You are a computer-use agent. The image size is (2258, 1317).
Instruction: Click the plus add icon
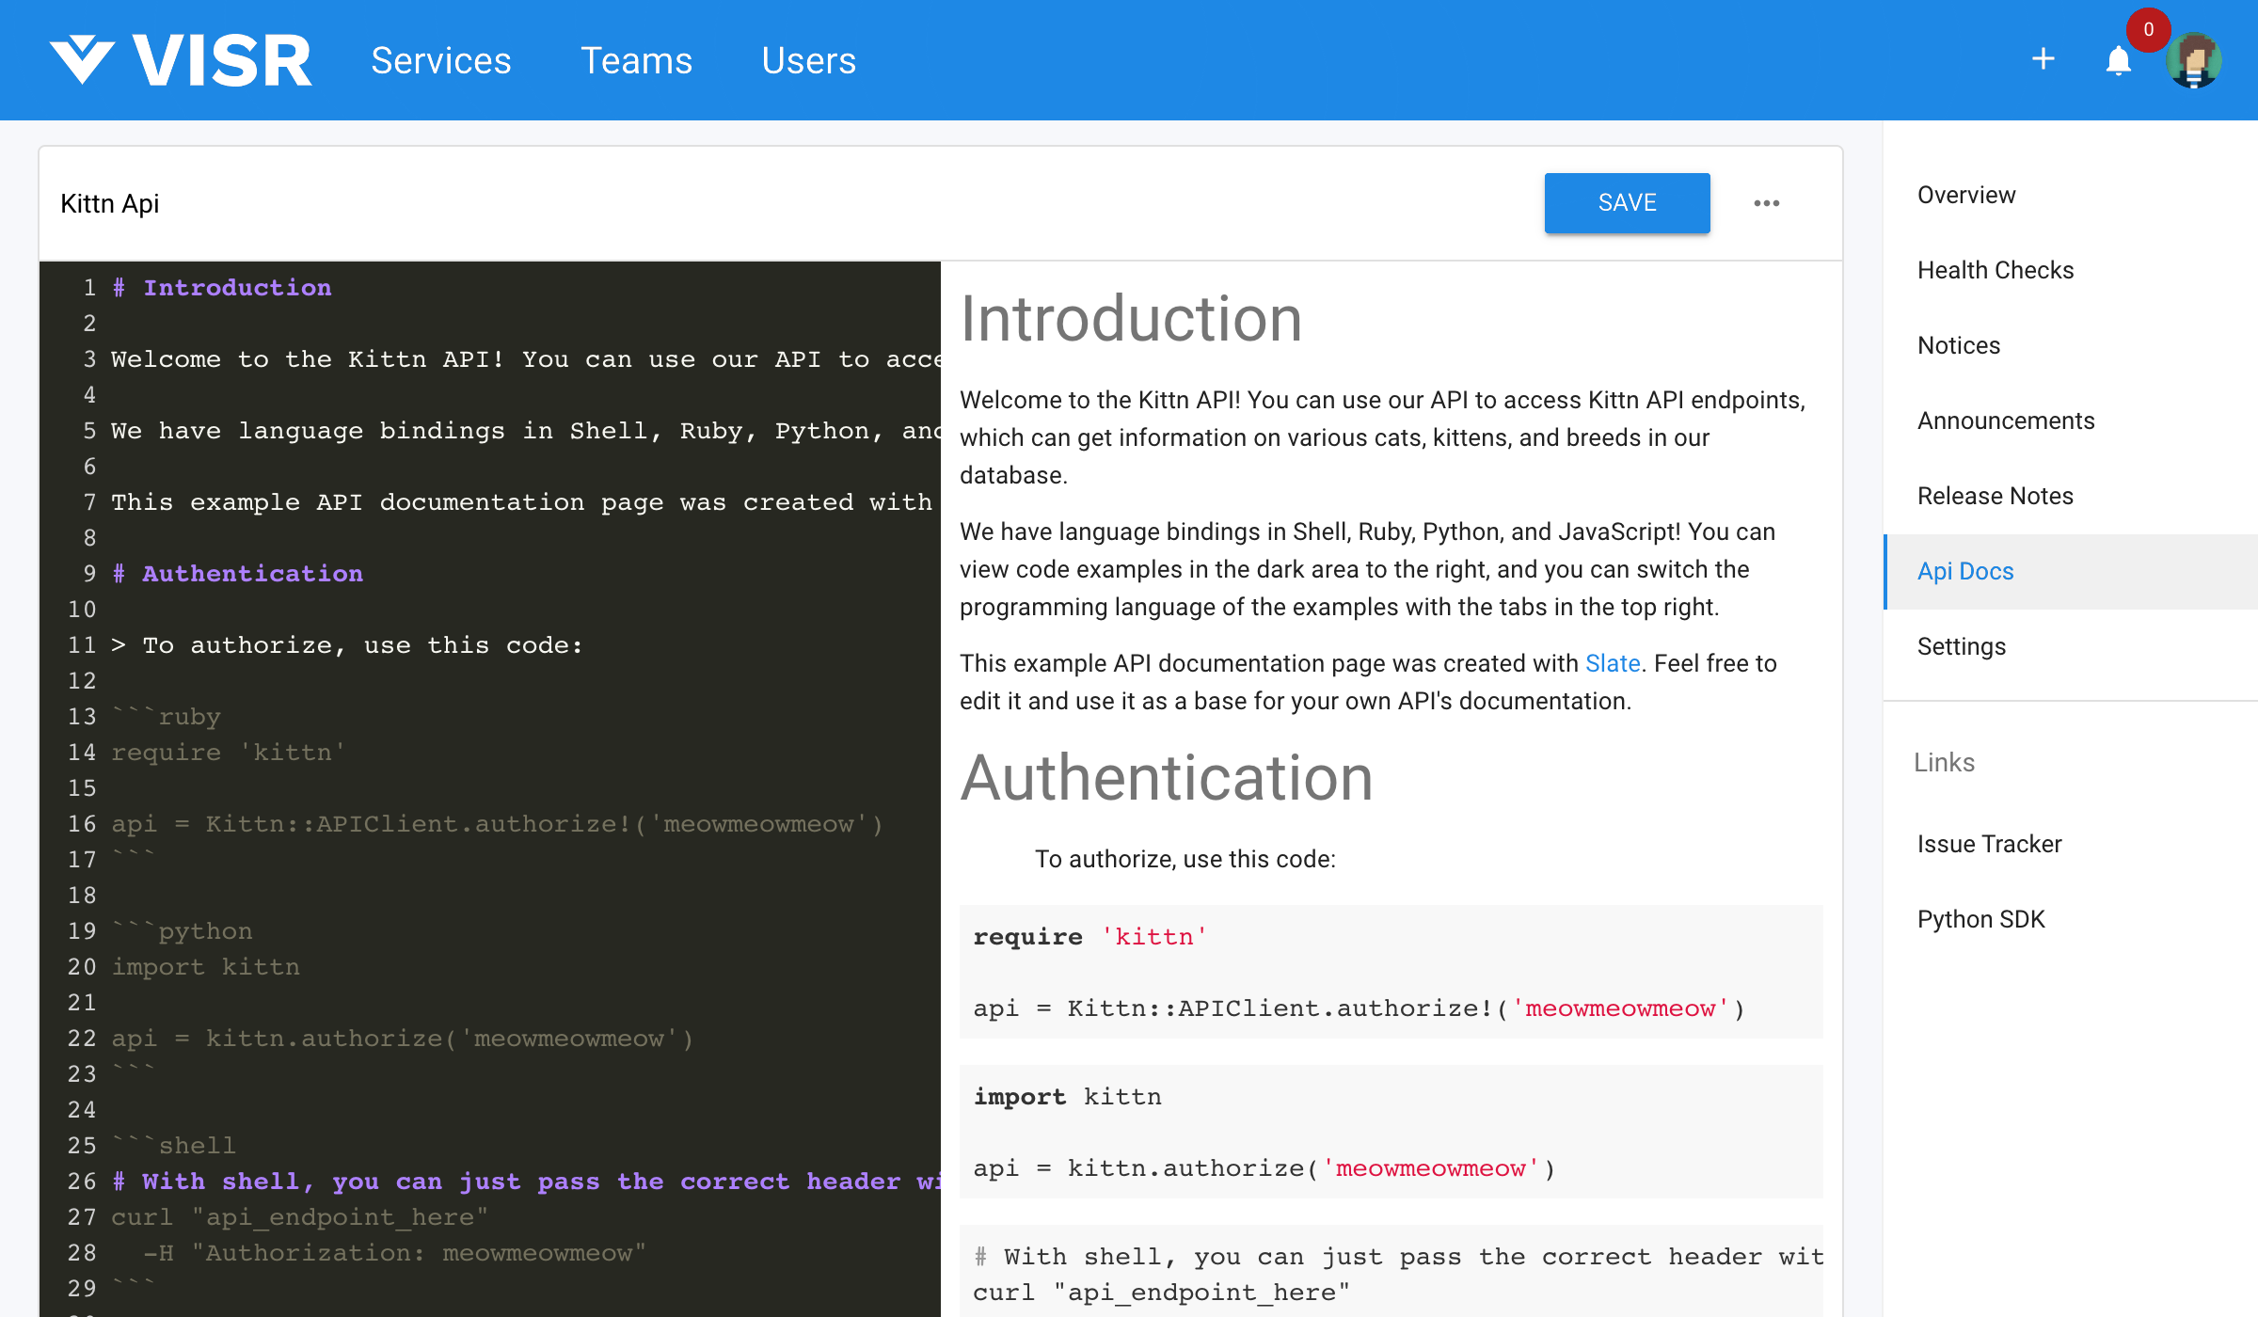tap(2043, 59)
